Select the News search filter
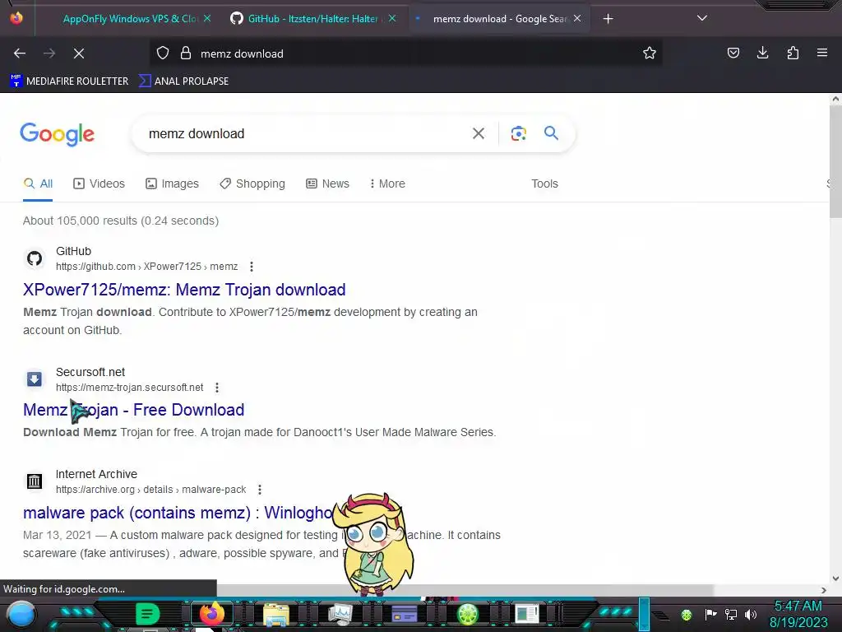Viewport: 842px width, 632px height. click(327, 184)
